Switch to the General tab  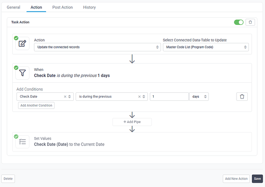point(13,7)
